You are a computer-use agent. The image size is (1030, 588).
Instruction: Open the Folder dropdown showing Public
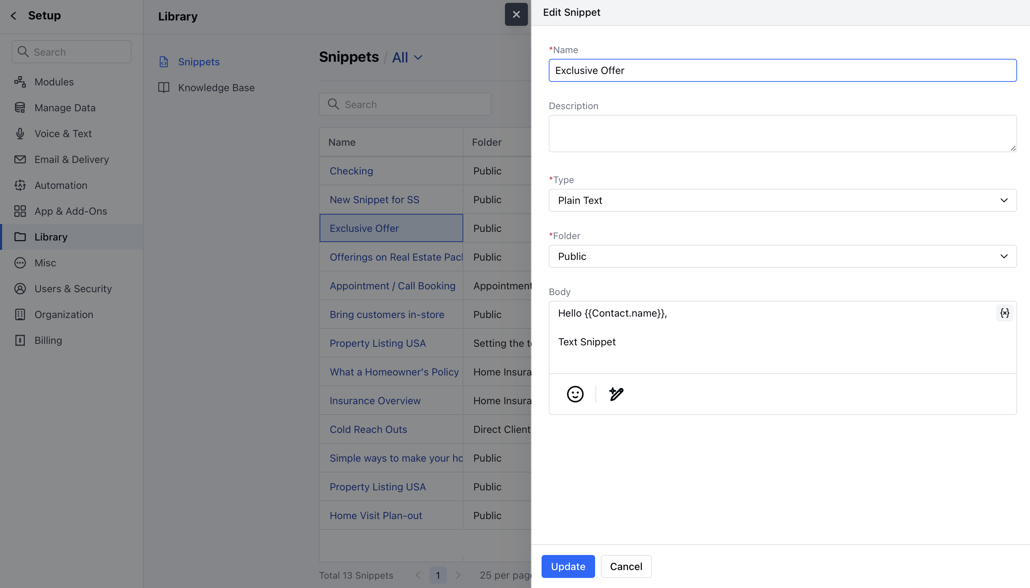782,256
